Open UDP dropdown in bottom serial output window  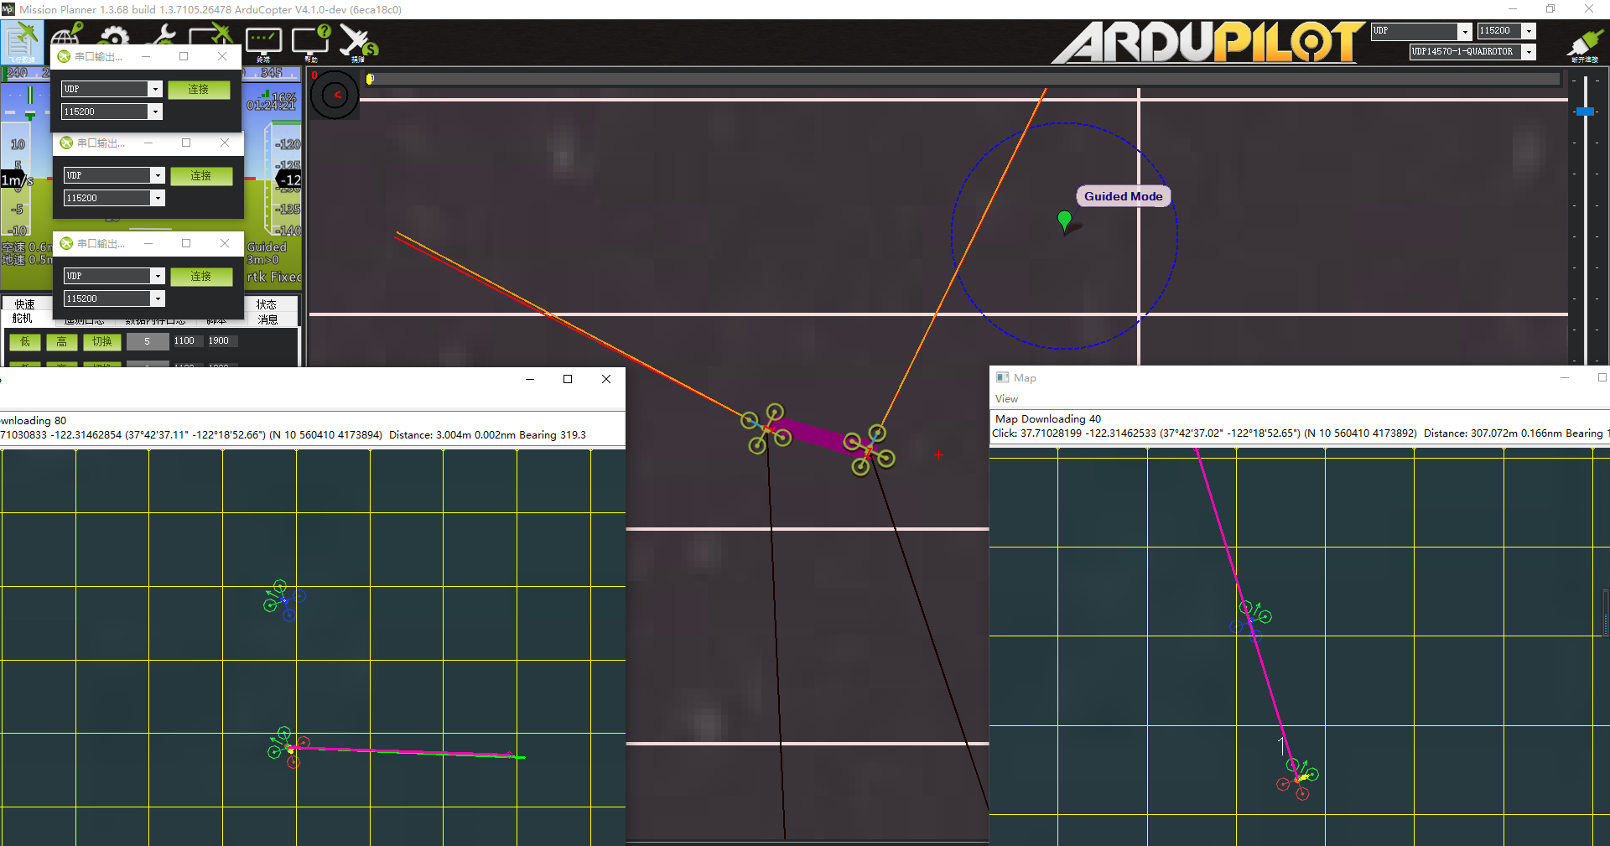point(158,276)
